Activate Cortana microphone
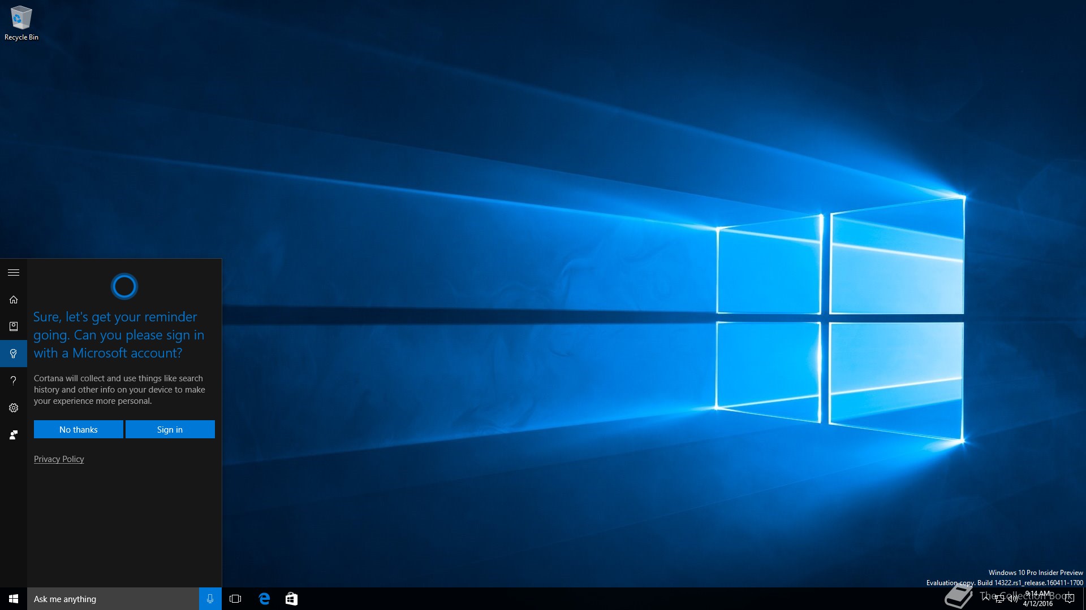 pos(210,599)
